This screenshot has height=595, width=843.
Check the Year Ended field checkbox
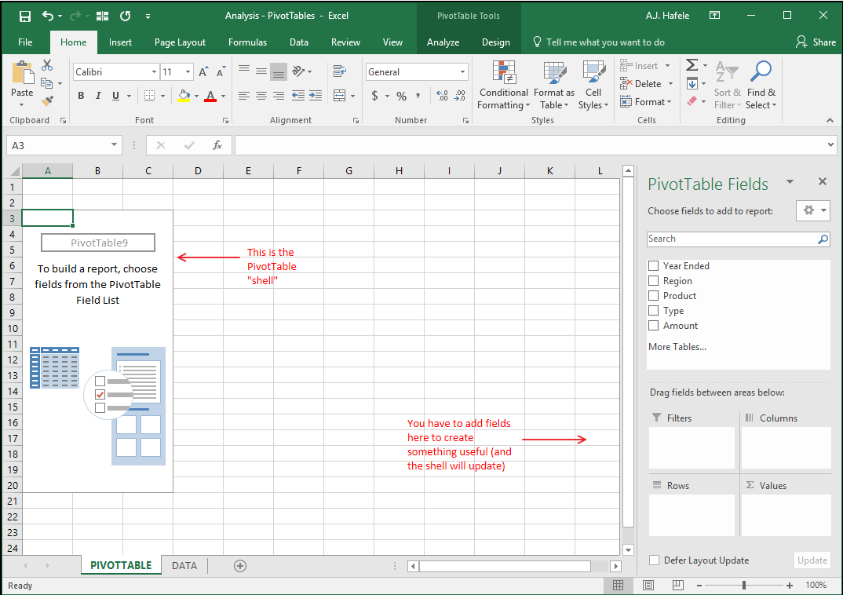653,265
